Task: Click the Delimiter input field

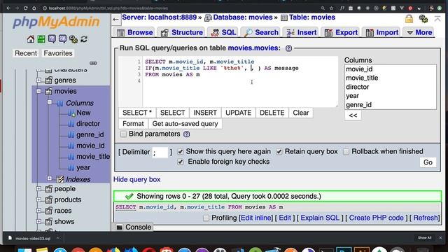Action: (160, 153)
